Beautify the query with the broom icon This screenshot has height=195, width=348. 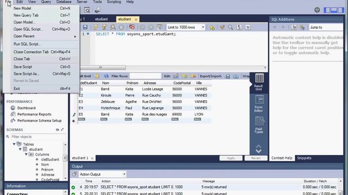point(222,27)
